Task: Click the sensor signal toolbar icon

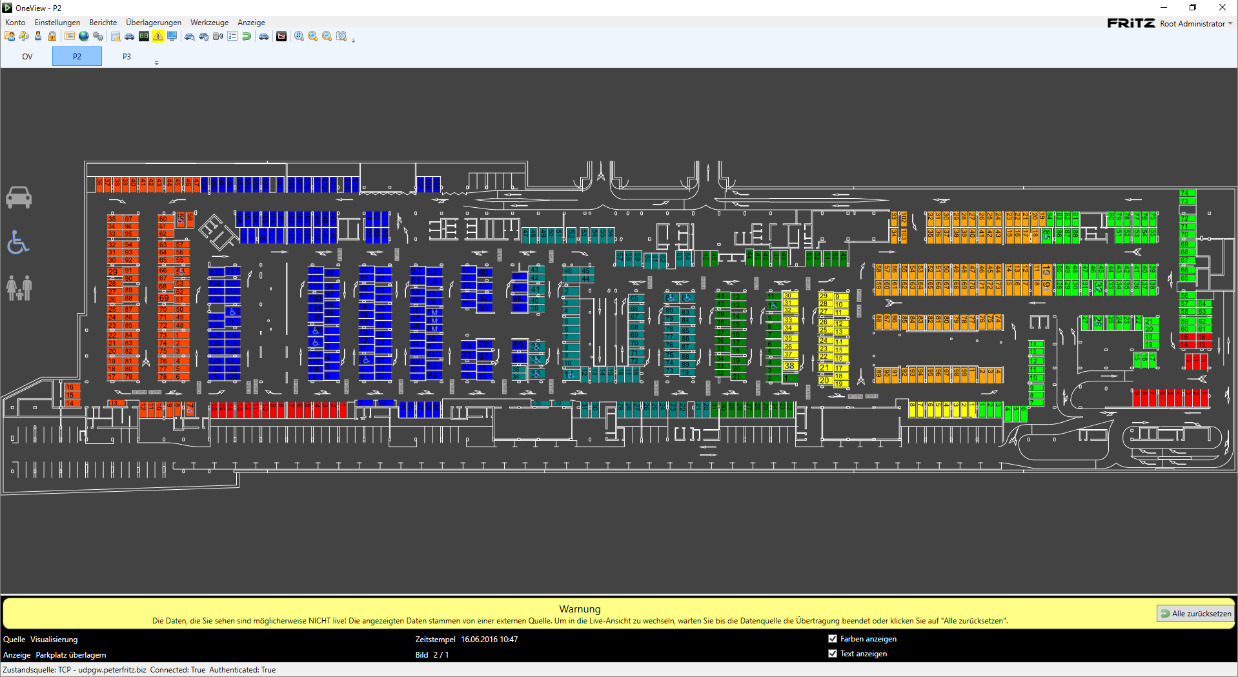Action: pyautogui.click(x=218, y=36)
